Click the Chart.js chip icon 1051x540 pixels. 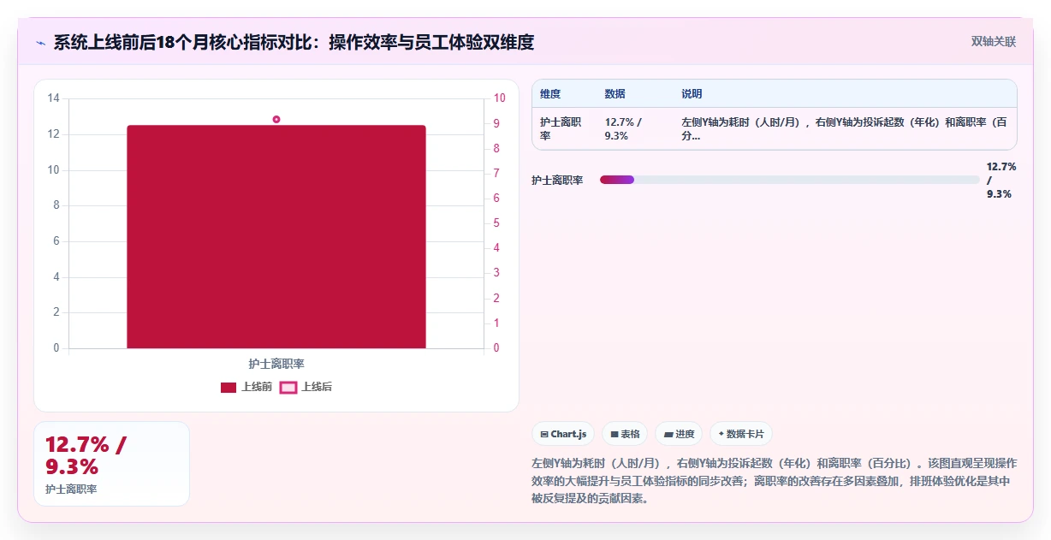click(x=544, y=435)
